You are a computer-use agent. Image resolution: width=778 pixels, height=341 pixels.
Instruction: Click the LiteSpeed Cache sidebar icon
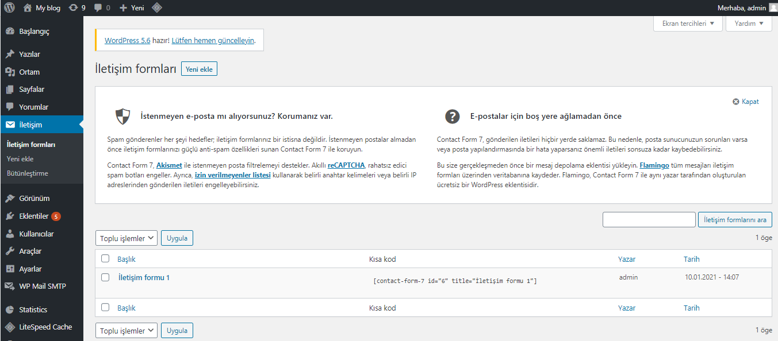click(x=10, y=327)
